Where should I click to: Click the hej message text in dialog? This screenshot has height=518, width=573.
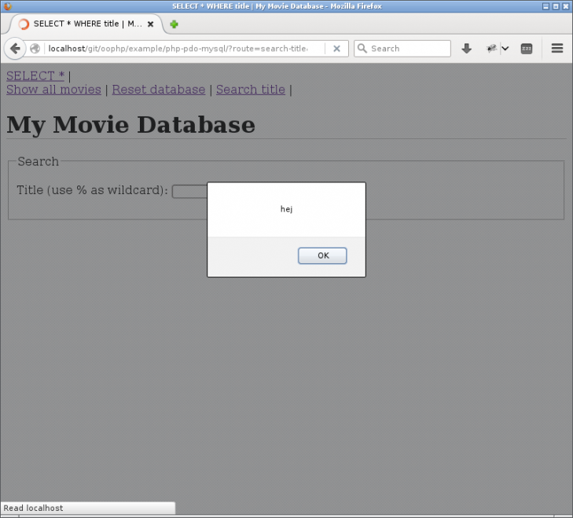pyautogui.click(x=286, y=209)
